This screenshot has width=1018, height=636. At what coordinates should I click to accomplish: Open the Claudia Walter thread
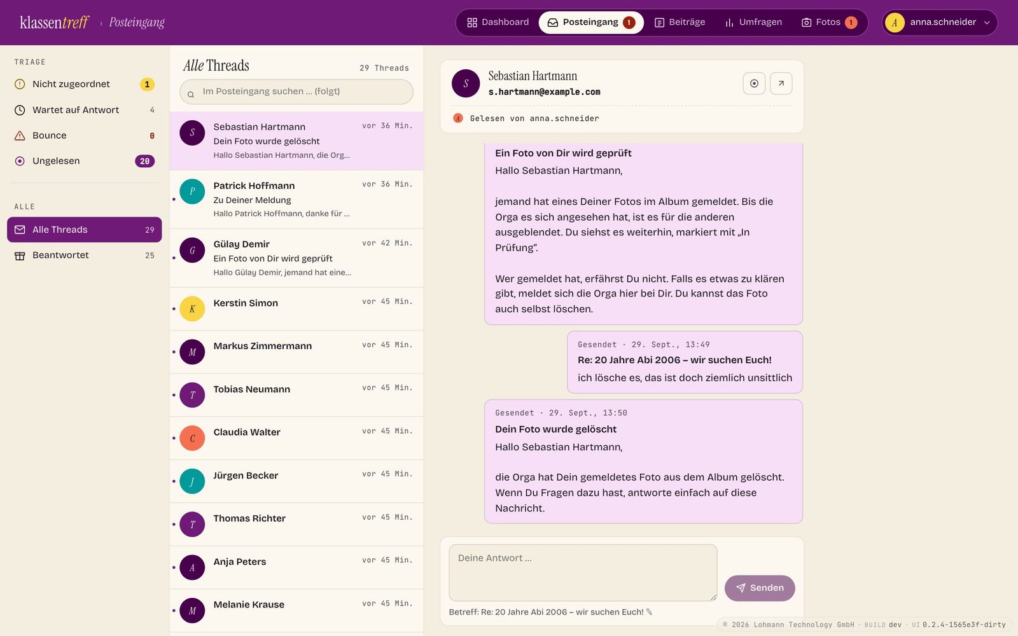pos(296,438)
